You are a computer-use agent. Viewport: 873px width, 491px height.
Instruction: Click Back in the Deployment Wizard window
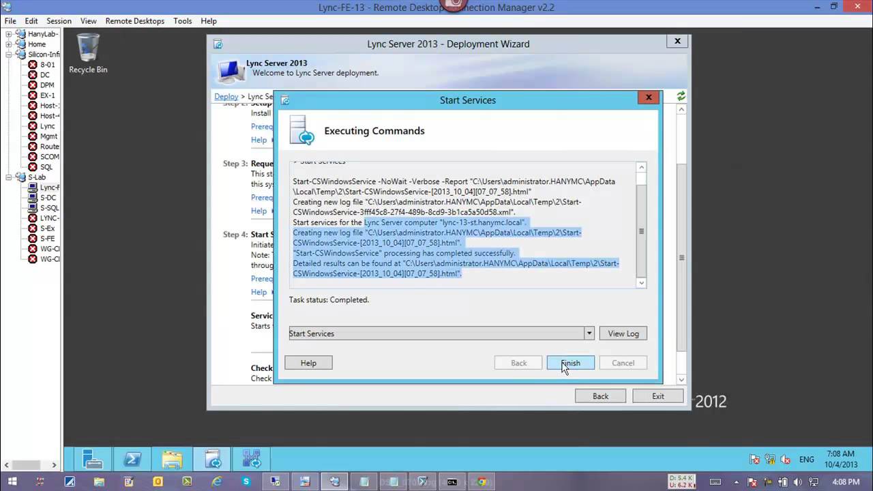(600, 396)
